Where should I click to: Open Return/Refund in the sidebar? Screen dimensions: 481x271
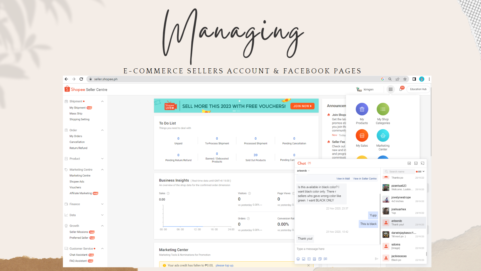(78, 148)
